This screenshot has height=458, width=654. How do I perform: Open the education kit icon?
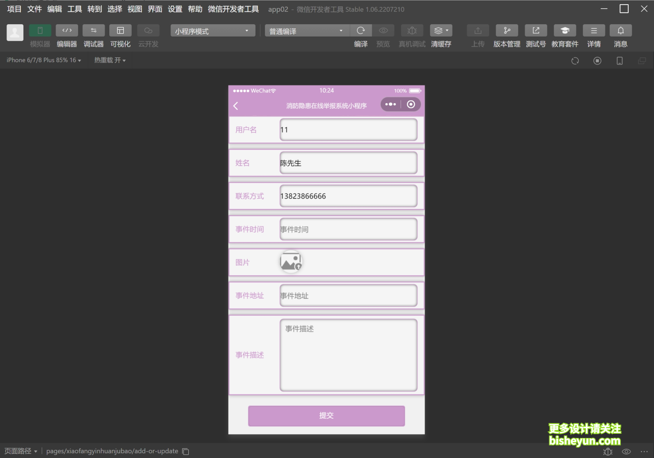pos(565,31)
